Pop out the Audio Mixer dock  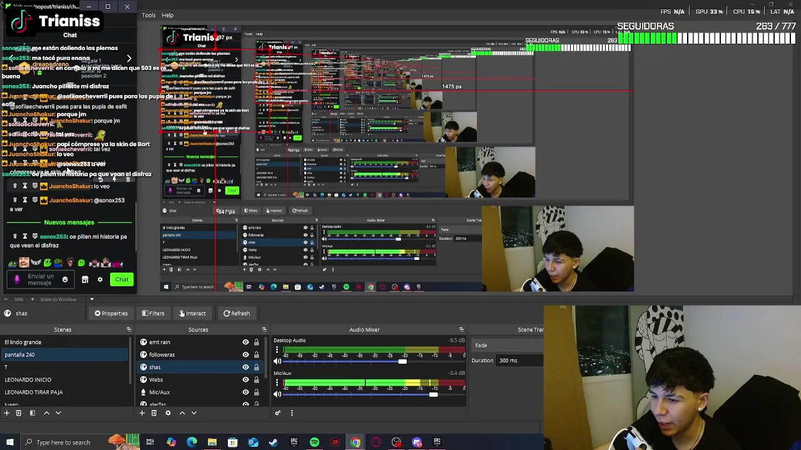click(461, 329)
